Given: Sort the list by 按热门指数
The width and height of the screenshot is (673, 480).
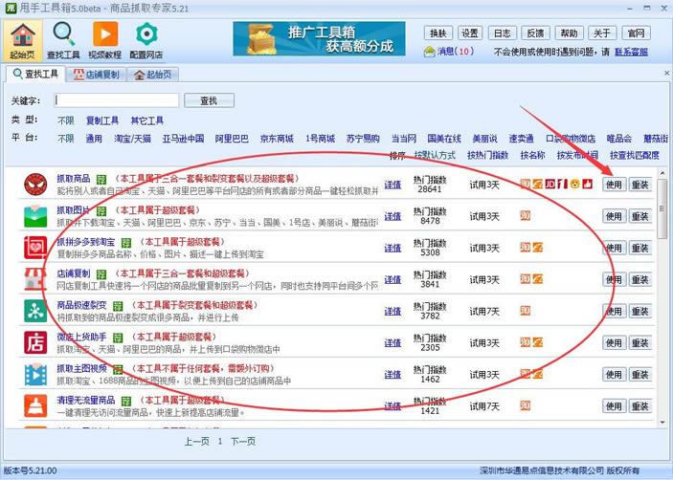Looking at the screenshot, I should click(486, 155).
